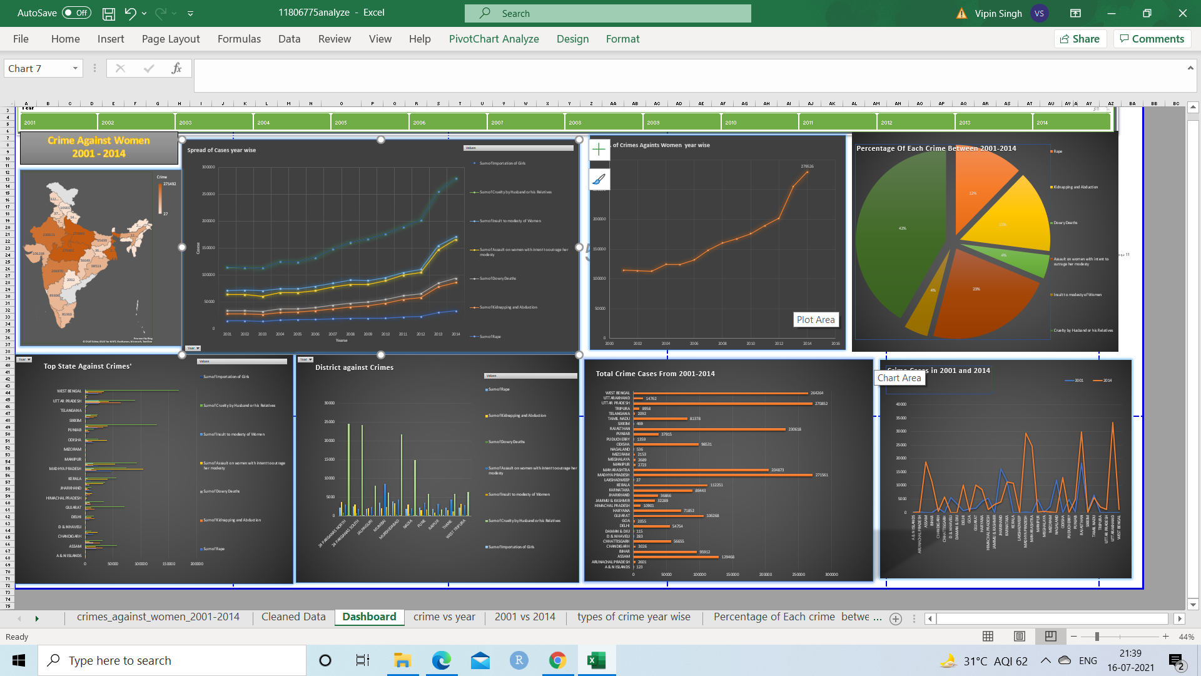Screen dimensions: 1201x676
Task: Open Chart Styles paintbrush button
Action: click(599, 180)
